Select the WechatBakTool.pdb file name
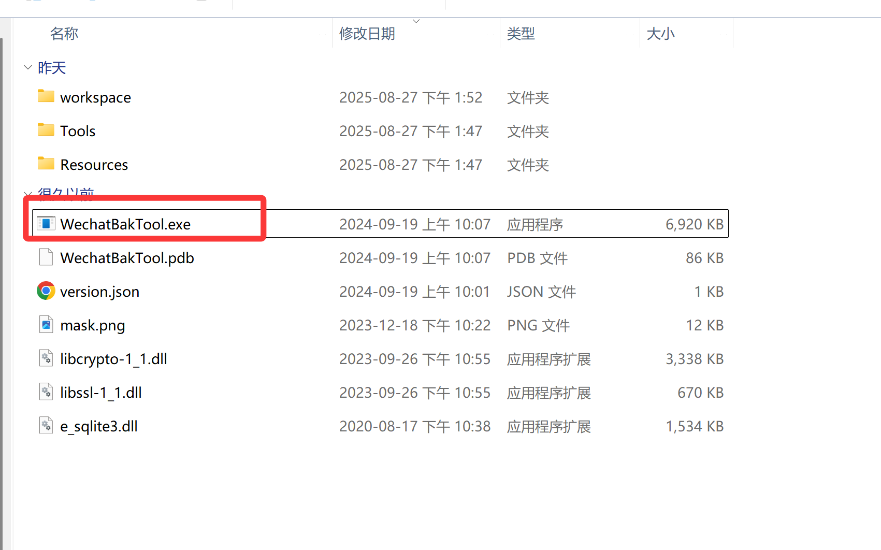 (127, 258)
